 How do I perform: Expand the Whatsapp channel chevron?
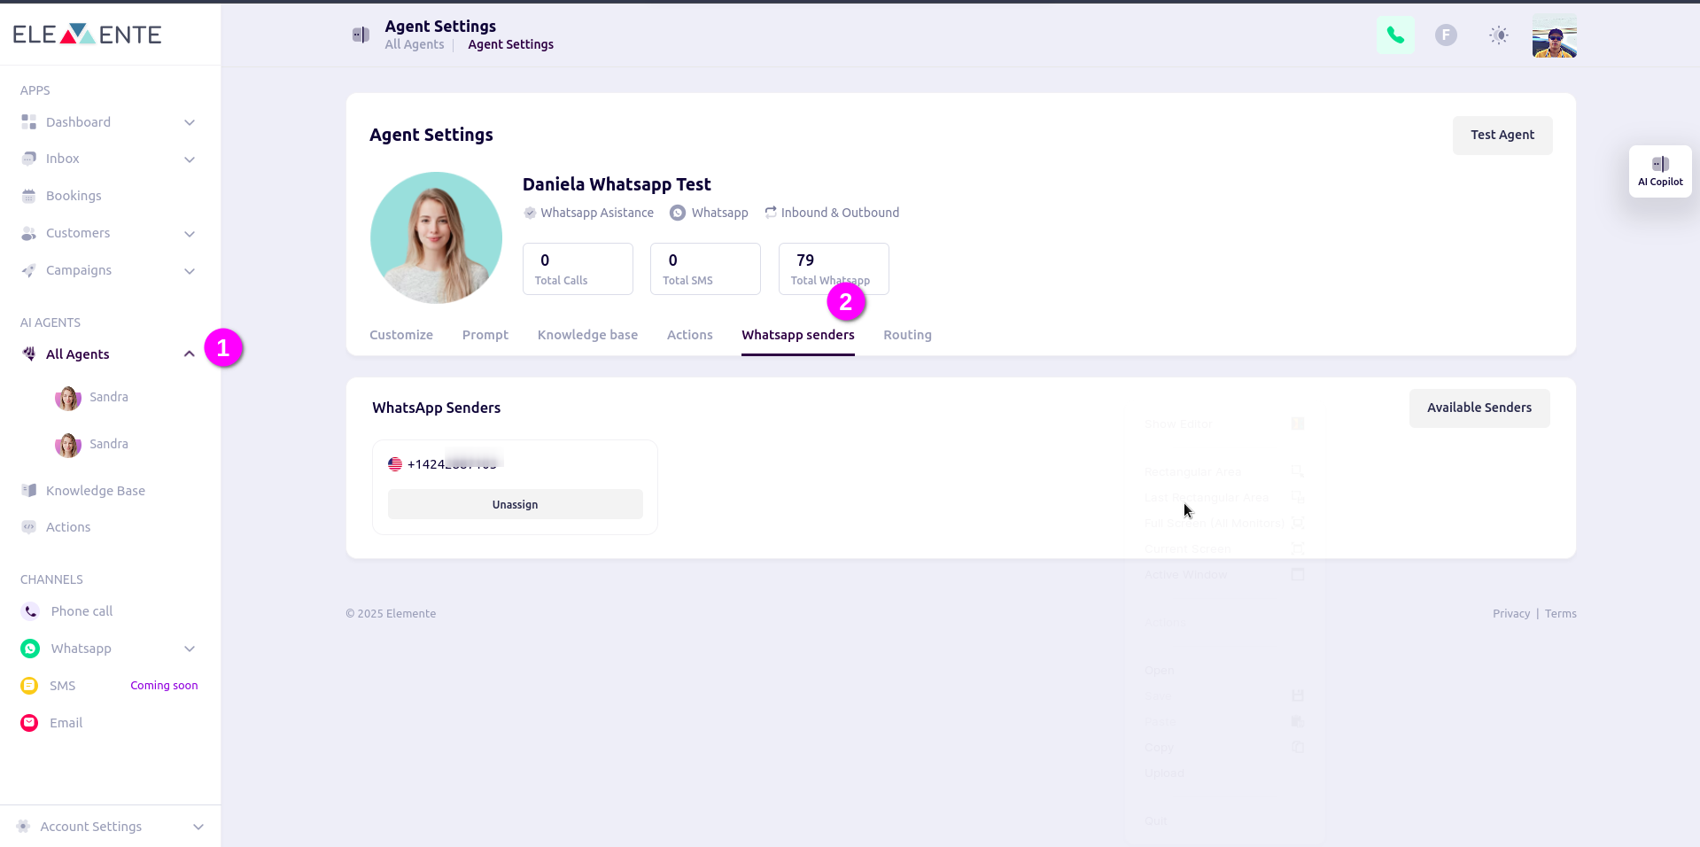[x=190, y=649]
